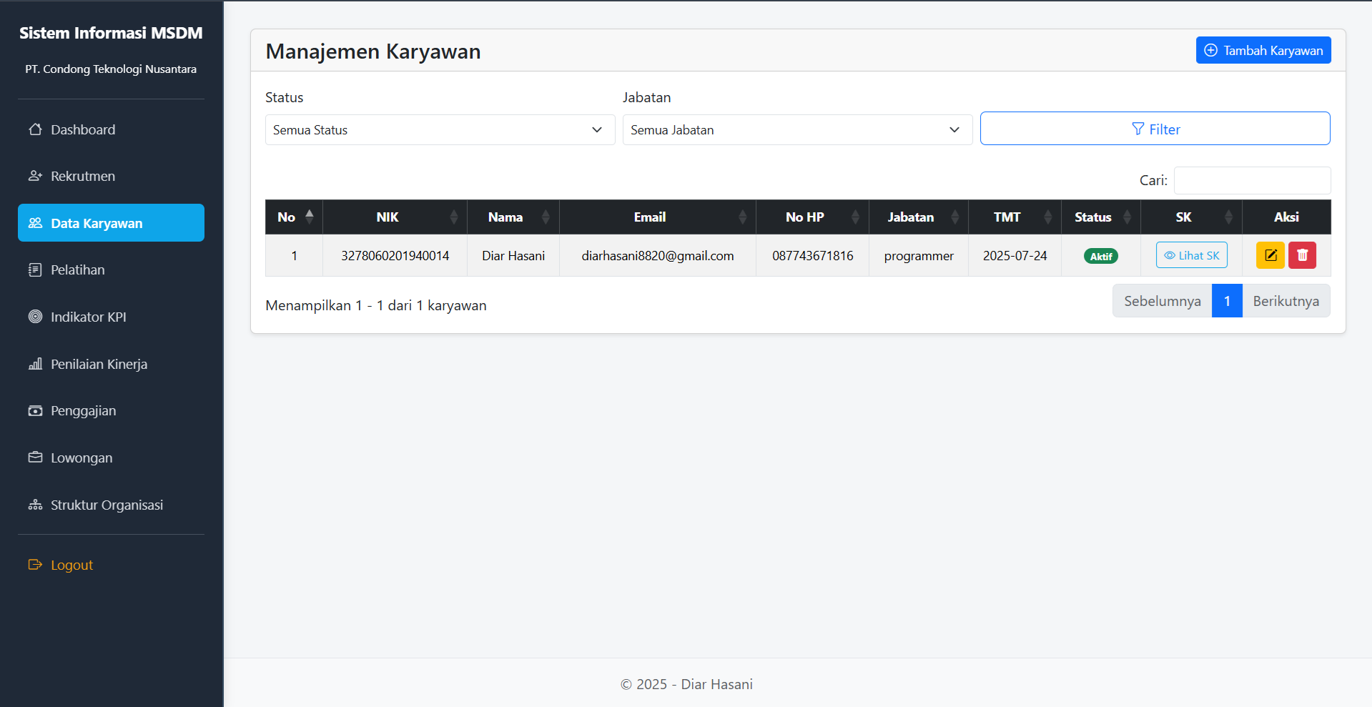
Task: Click the red delete trash icon
Action: pos(1302,255)
